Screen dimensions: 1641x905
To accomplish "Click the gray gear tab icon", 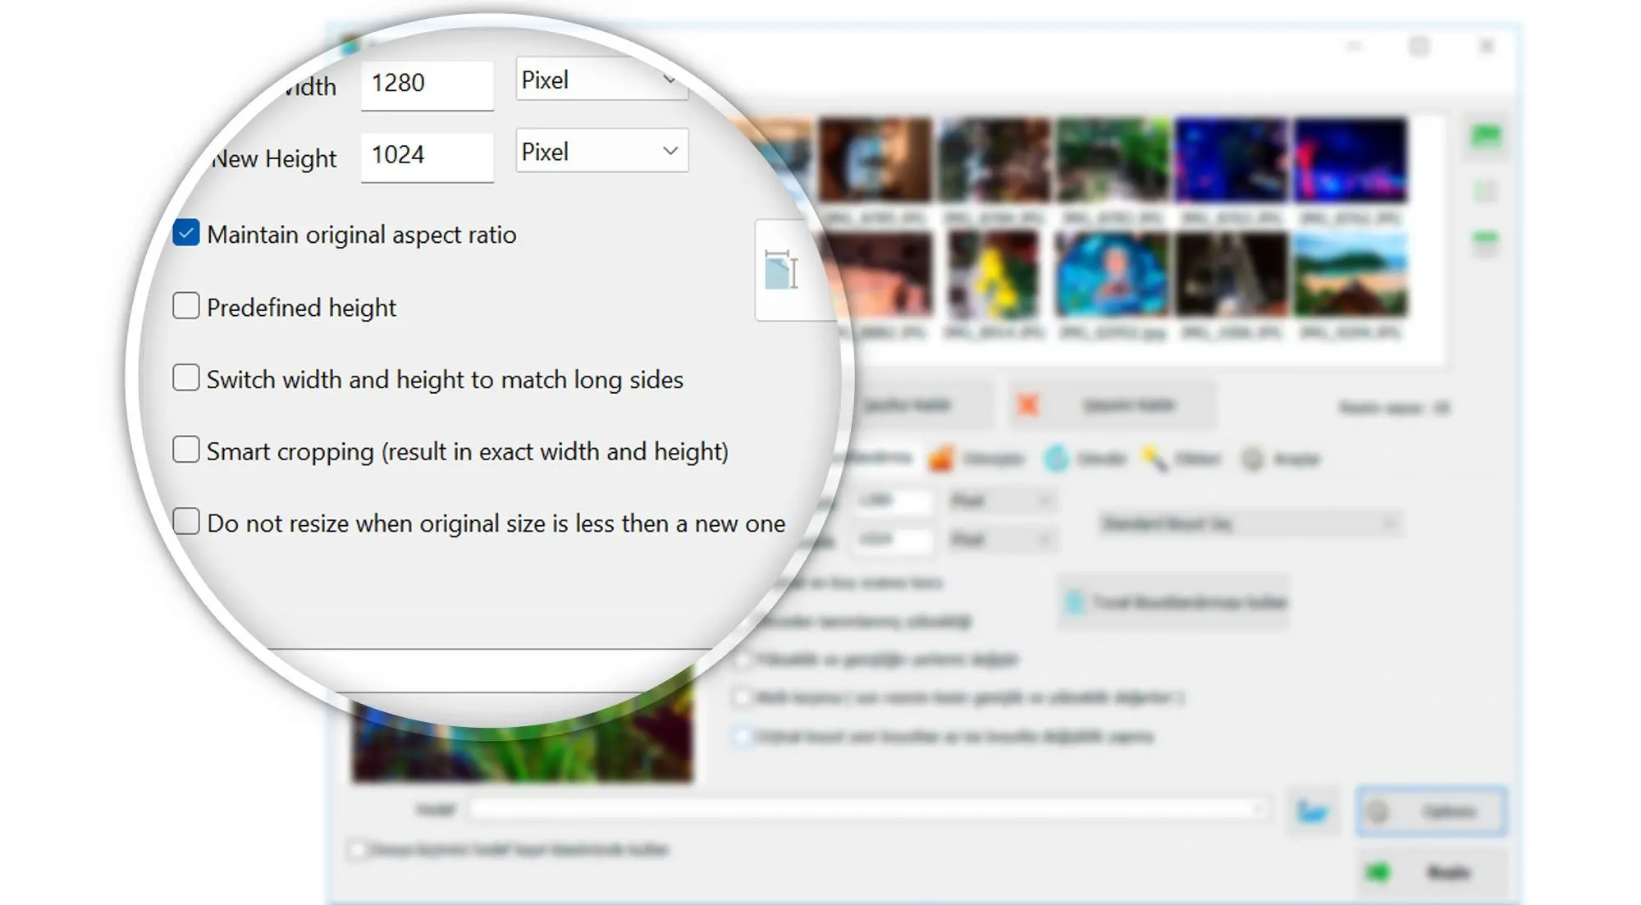I will tap(1252, 459).
